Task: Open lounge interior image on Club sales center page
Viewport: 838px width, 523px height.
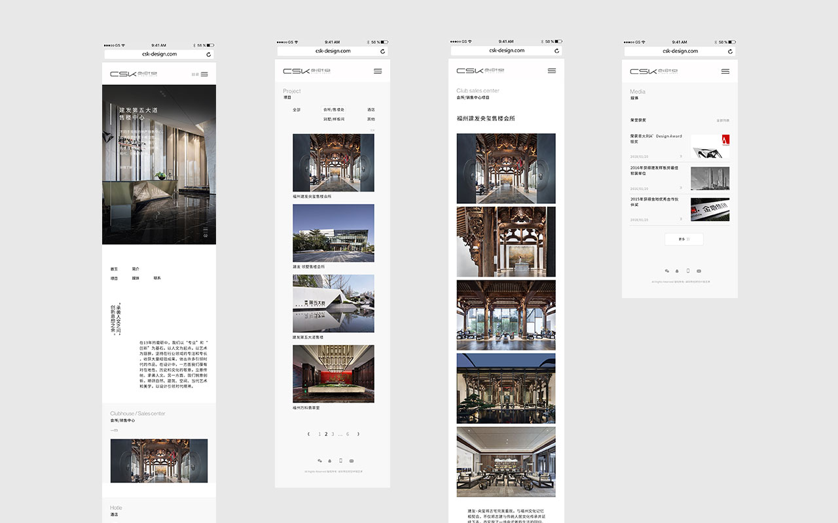Action: click(x=506, y=462)
